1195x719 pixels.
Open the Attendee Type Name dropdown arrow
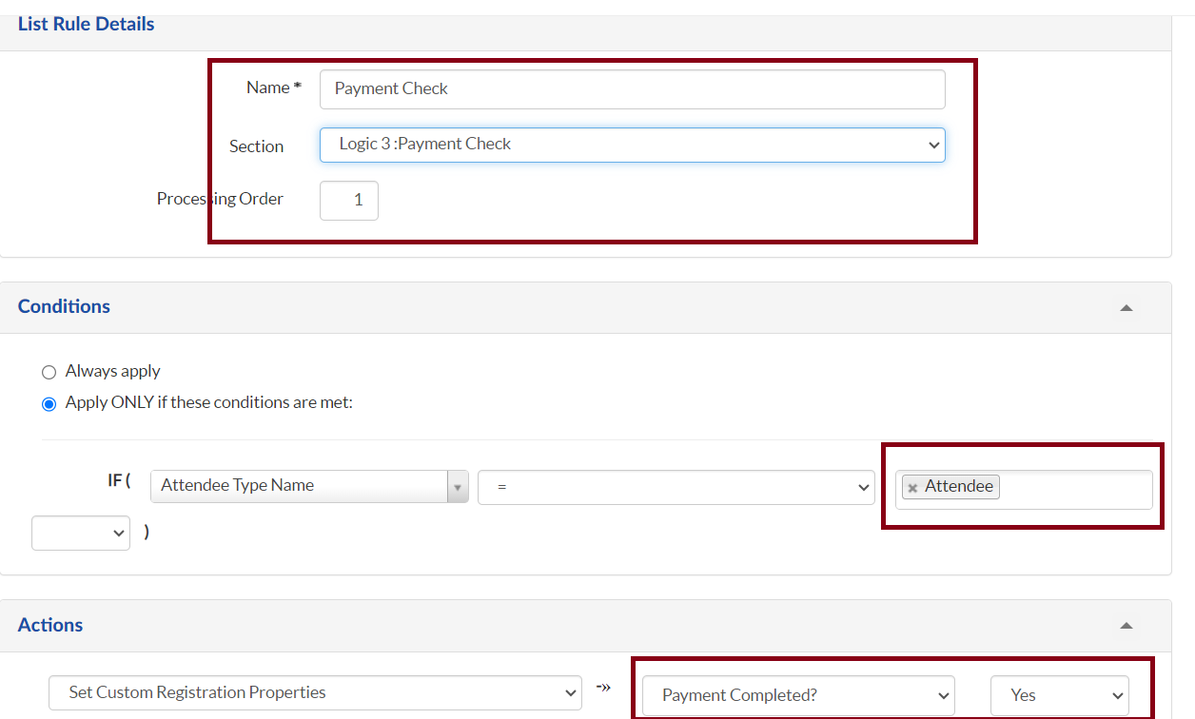(x=458, y=487)
